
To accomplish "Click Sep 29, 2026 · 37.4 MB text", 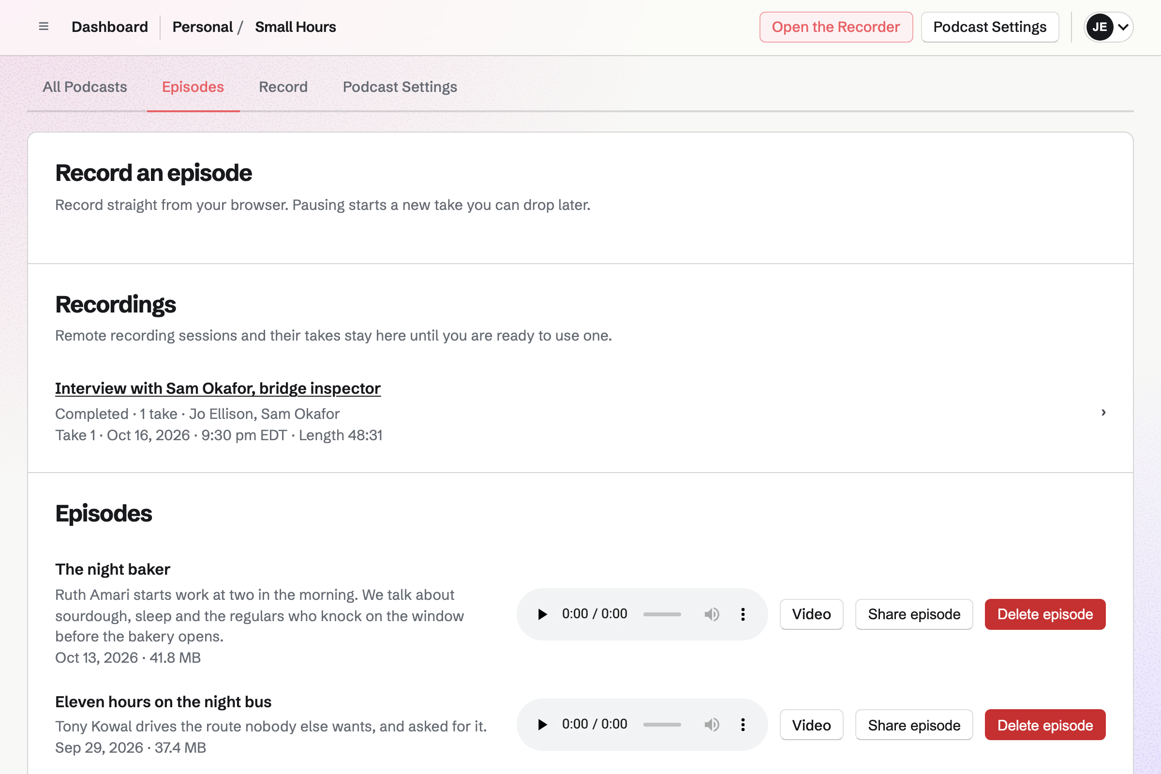I will 131,747.
